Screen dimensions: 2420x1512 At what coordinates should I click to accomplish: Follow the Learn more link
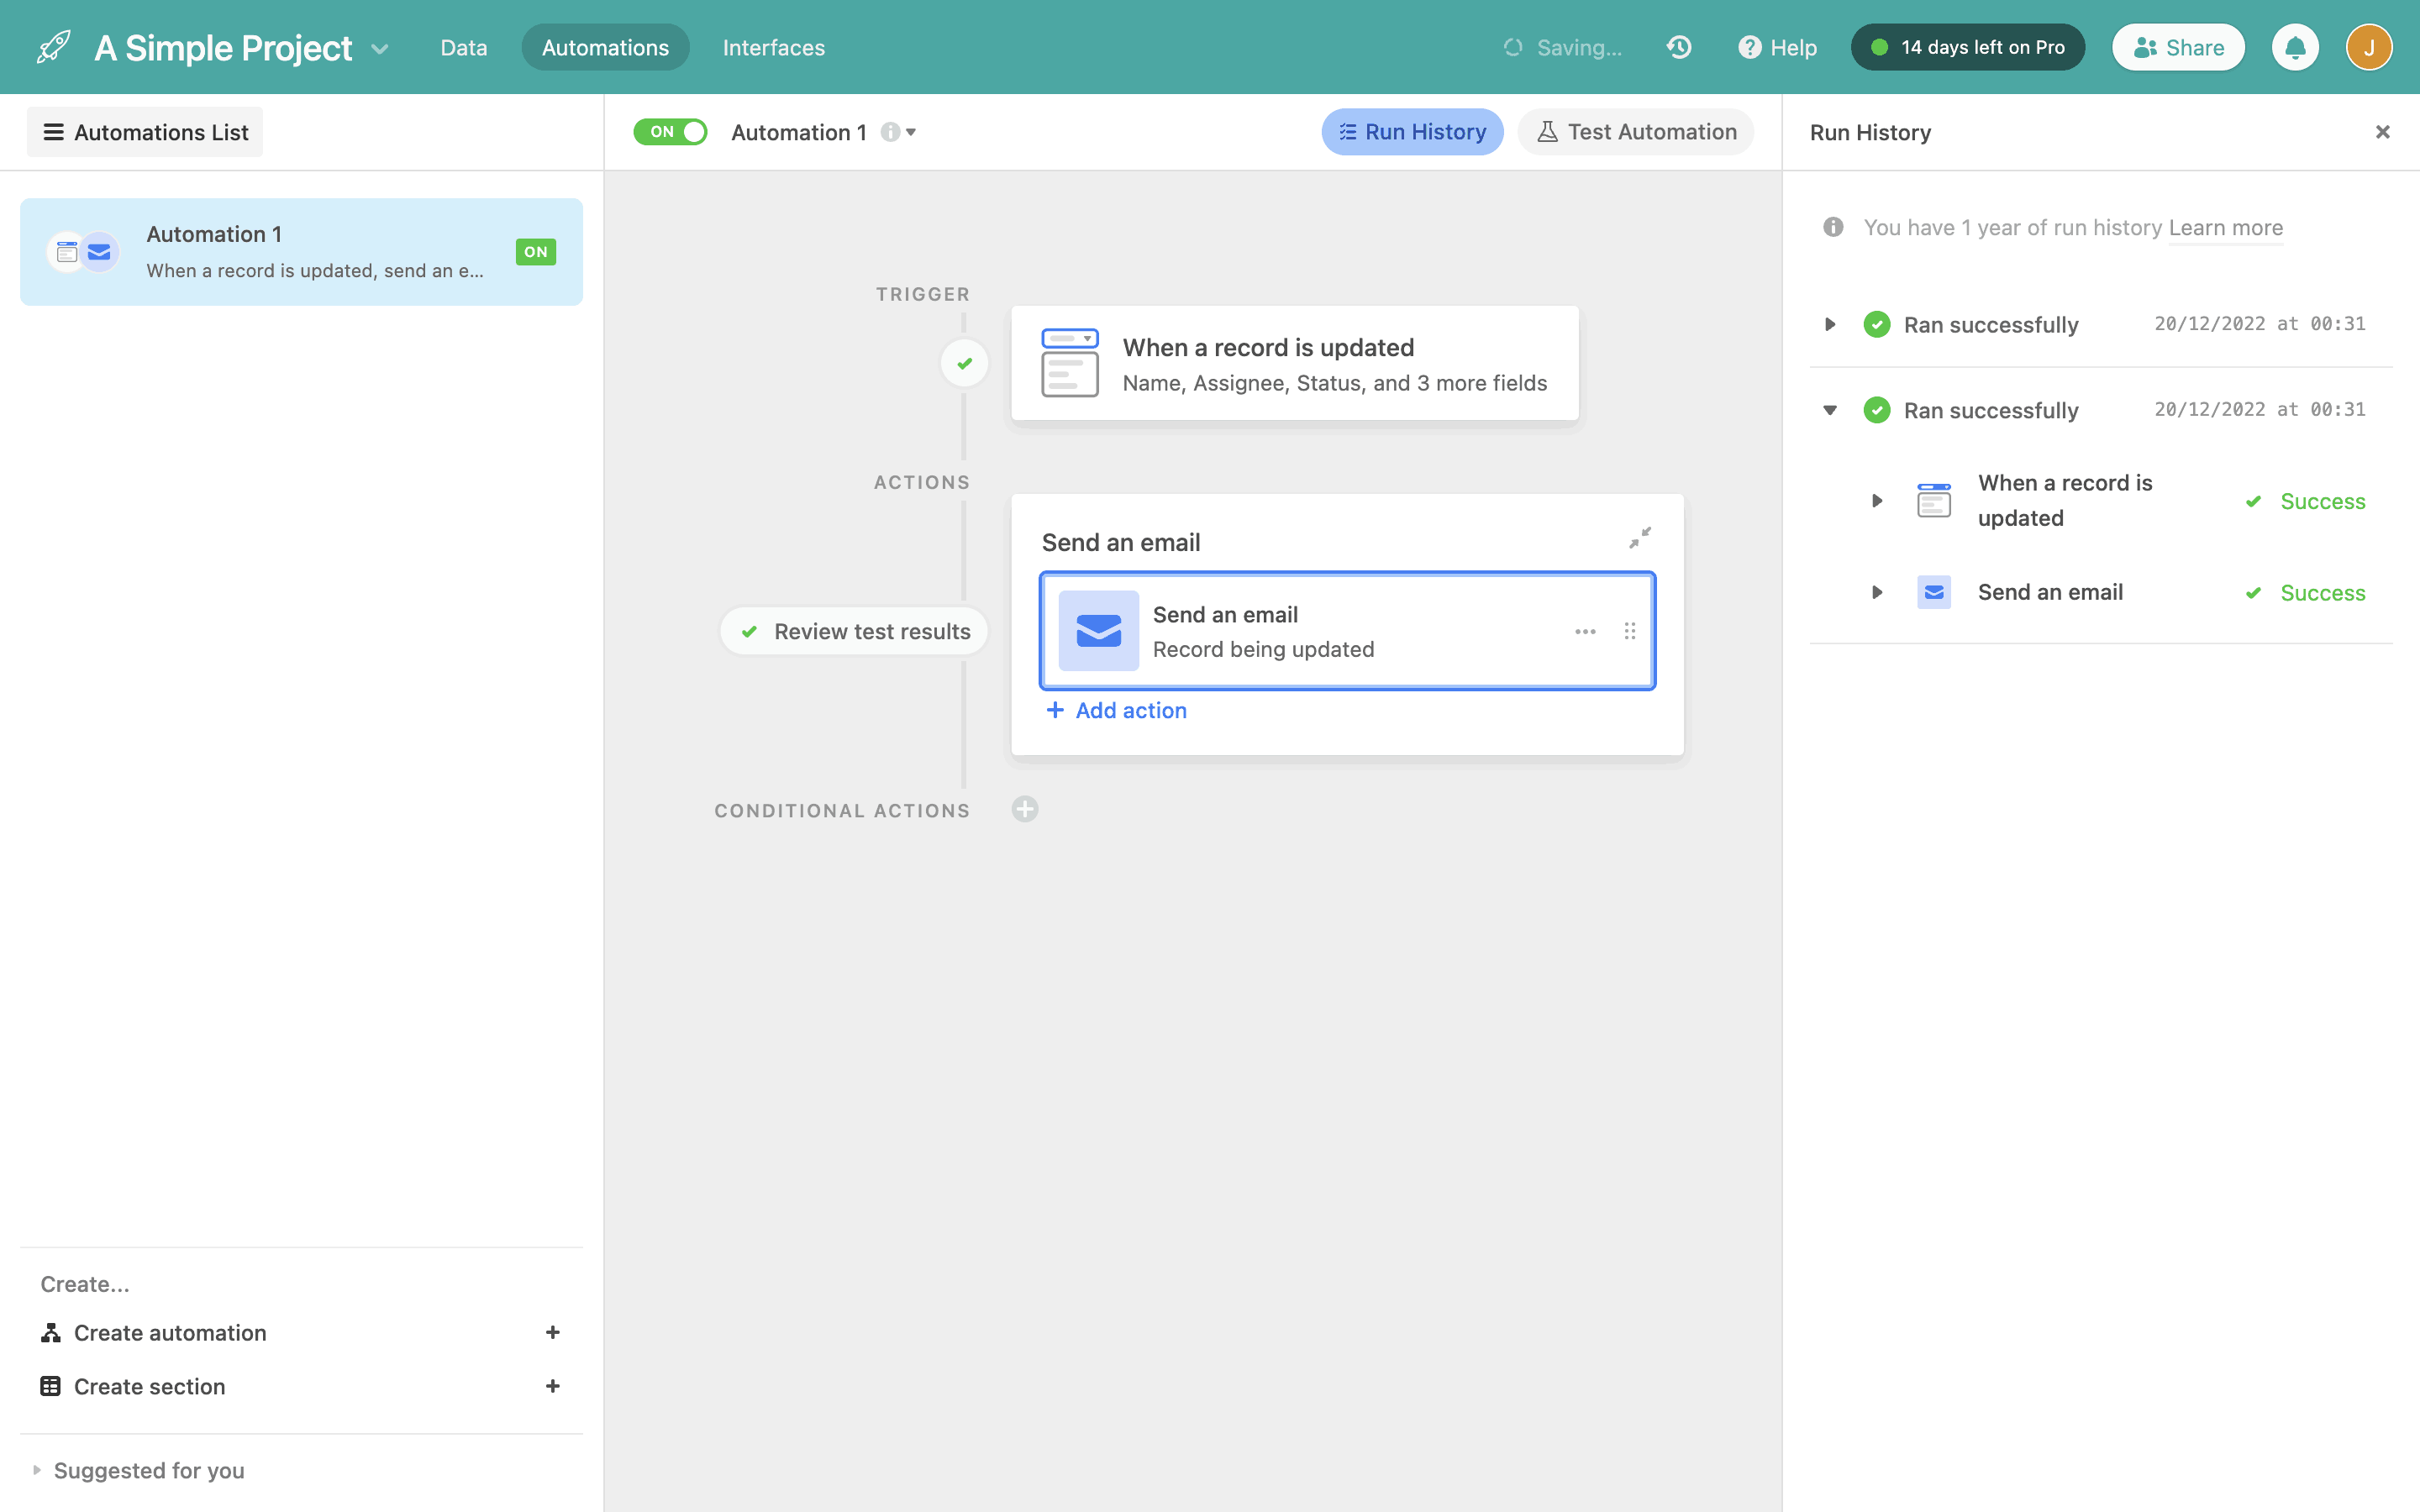[x=2226, y=228]
